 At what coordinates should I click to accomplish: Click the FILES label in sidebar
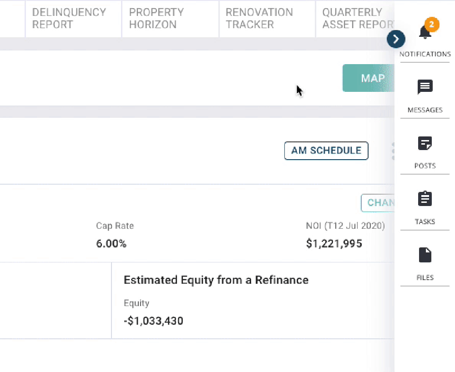[425, 278]
